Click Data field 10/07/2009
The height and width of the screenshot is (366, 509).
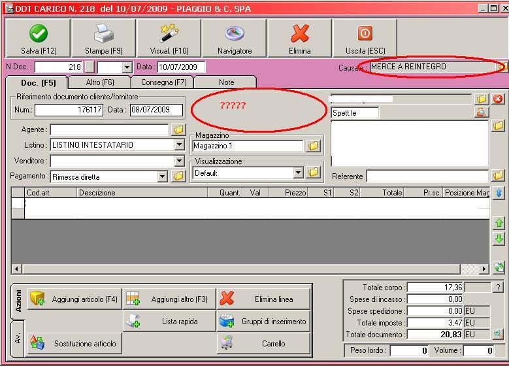point(181,67)
